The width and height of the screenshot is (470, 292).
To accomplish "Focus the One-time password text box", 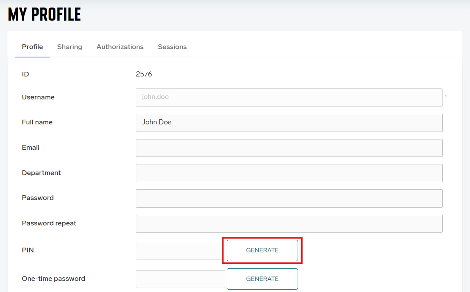I will [180, 279].
